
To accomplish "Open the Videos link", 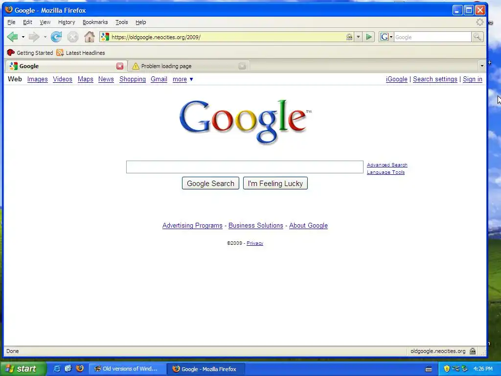I will click(x=63, y=79).
